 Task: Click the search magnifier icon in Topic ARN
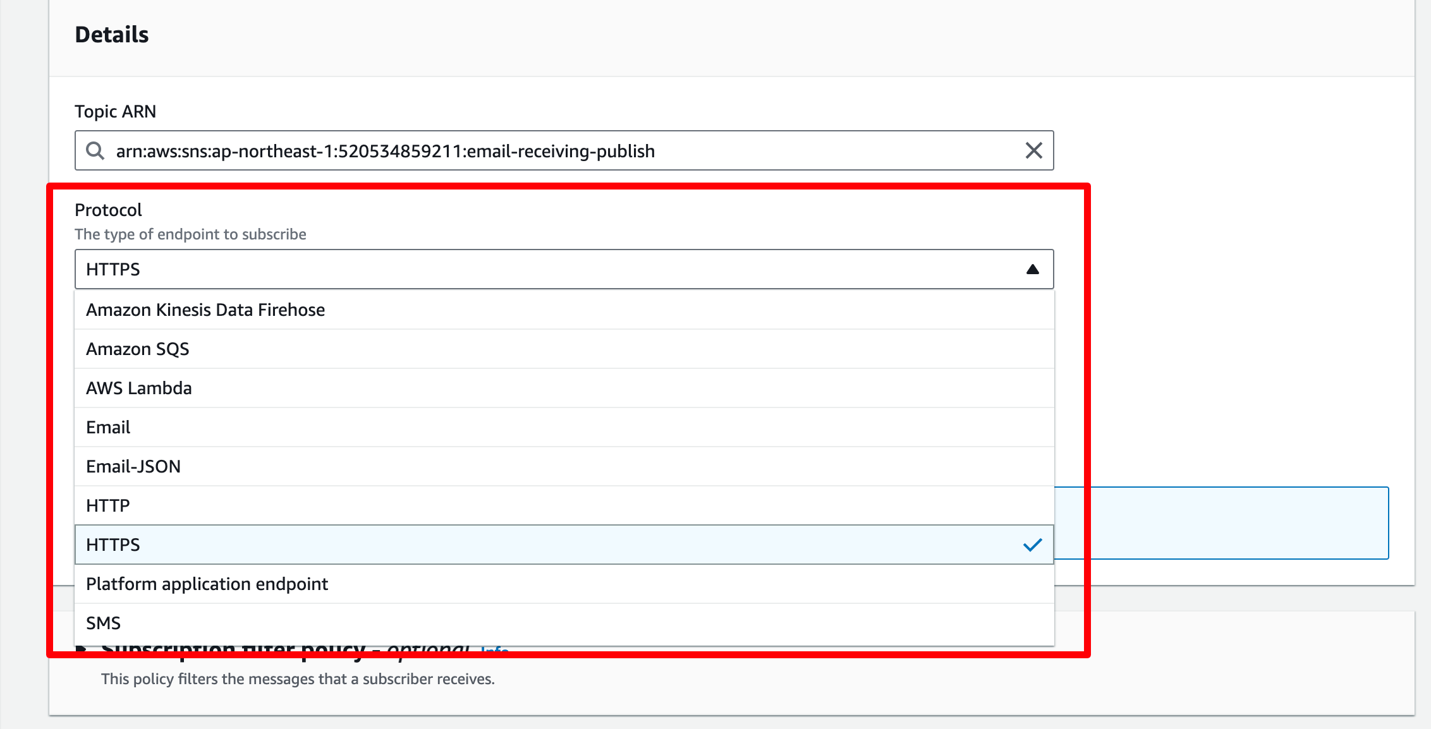[95, 150]
